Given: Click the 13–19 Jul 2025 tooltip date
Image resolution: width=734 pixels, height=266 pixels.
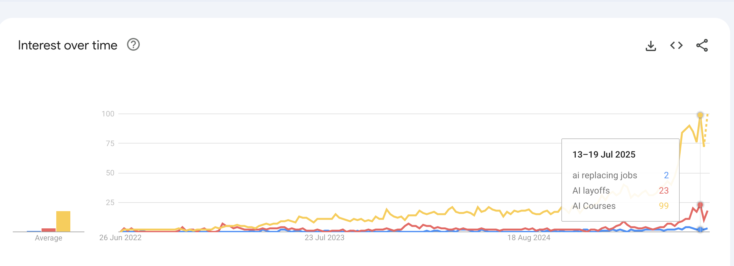Looking at the screenshot, I should click(x=604, y=155).
